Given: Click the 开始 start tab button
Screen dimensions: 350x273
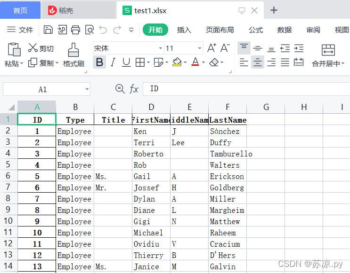Looking at the screenshot, I should coord(155,30).
